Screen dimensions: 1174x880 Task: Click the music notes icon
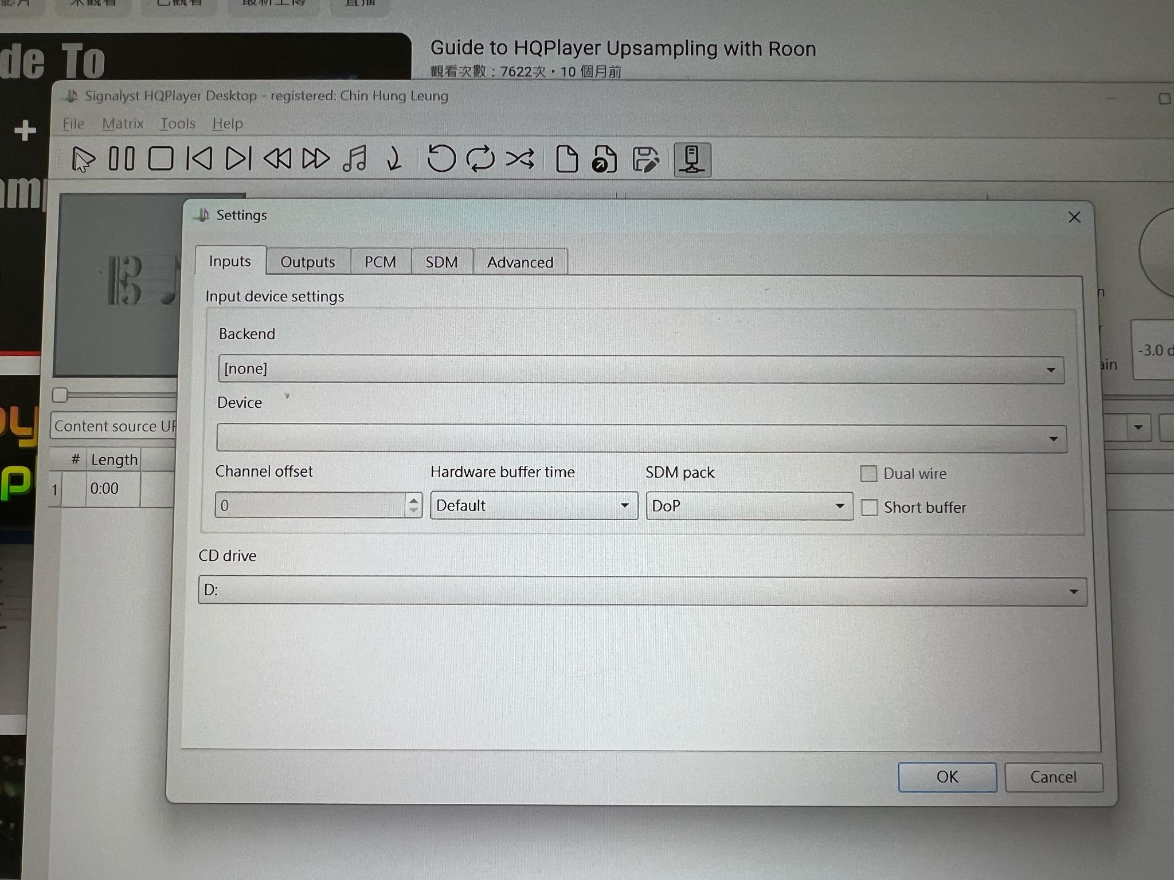[355, 159]
